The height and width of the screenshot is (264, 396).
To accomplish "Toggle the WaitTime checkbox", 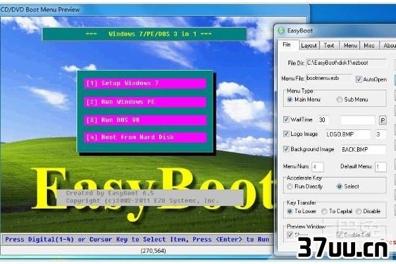I will click(x=286, y=119).
